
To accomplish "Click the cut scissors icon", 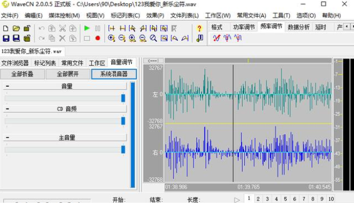I will [62, 28].
